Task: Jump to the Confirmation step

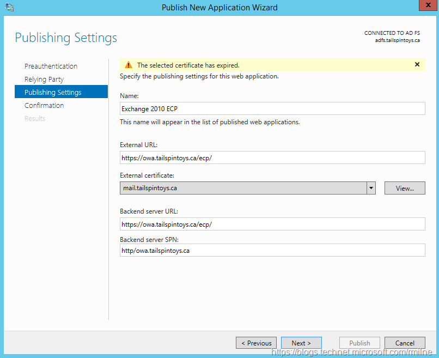Action: 44,105
